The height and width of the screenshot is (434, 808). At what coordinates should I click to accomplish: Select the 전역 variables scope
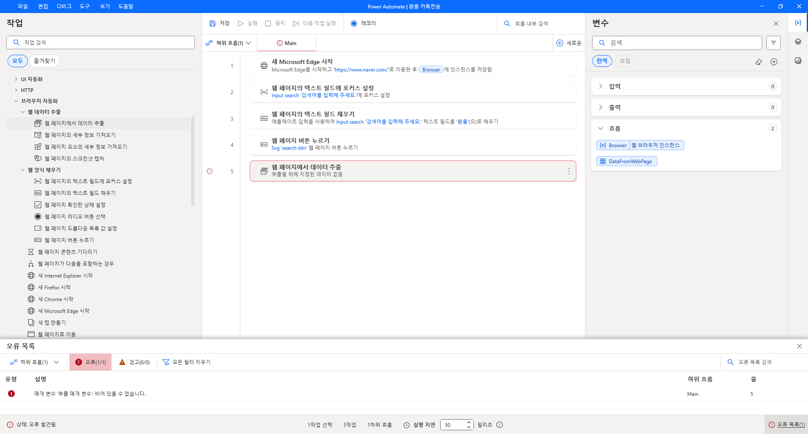point(602,61)
